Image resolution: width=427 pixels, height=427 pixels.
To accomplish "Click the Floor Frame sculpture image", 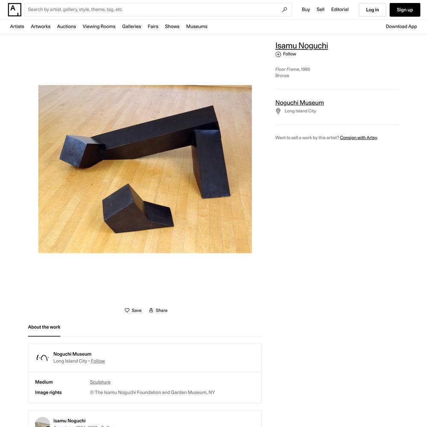I will coord(145,169).
